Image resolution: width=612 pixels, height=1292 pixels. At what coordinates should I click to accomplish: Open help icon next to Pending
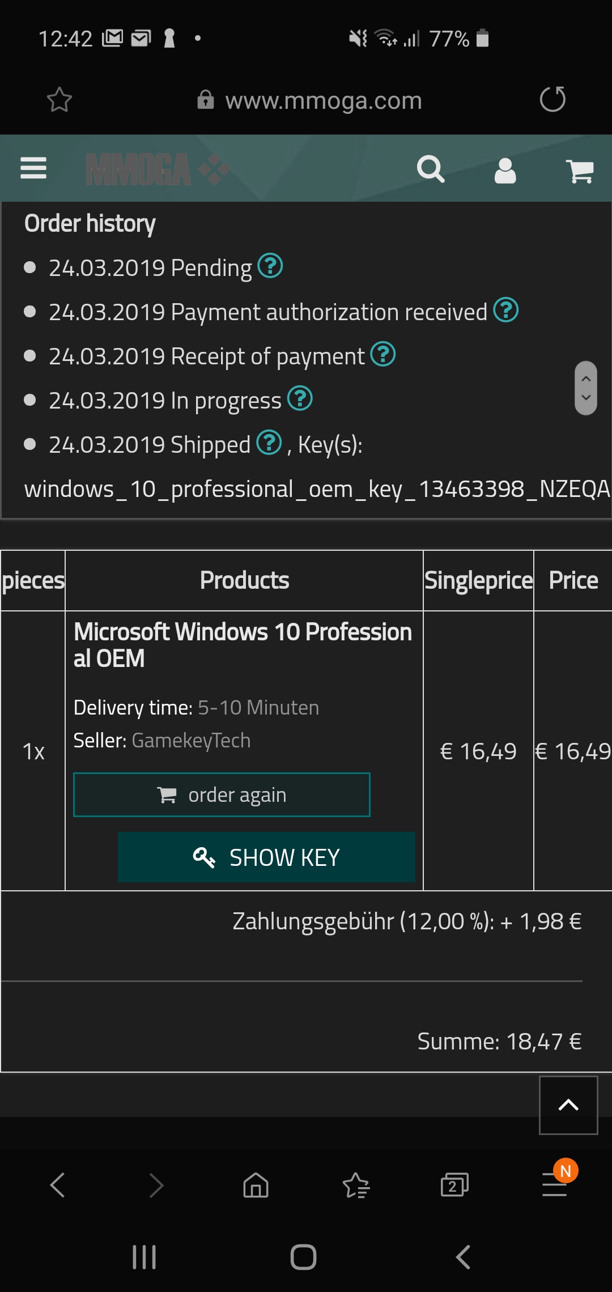point(270,266)
